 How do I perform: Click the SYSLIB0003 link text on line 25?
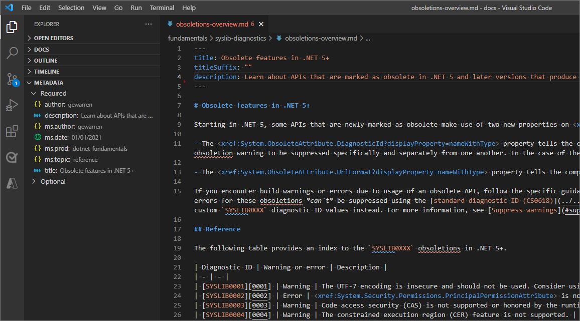click(225, 305)
